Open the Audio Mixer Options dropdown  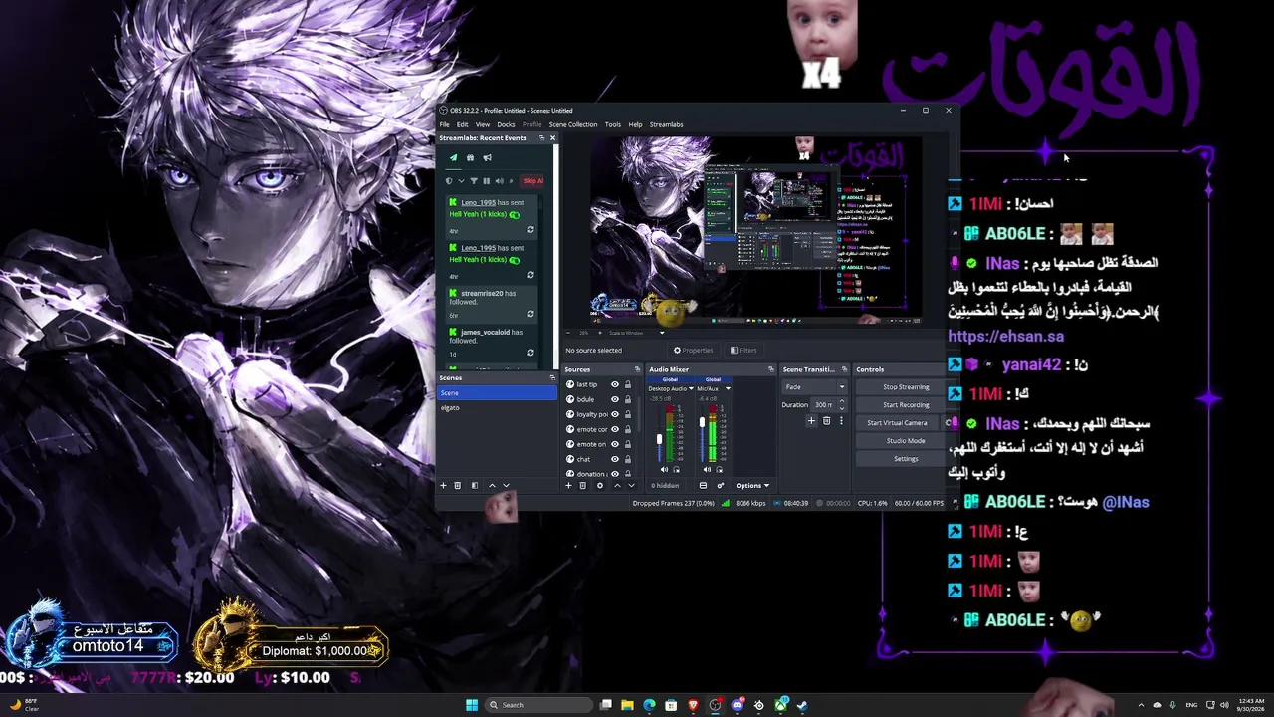pos(752,485)
